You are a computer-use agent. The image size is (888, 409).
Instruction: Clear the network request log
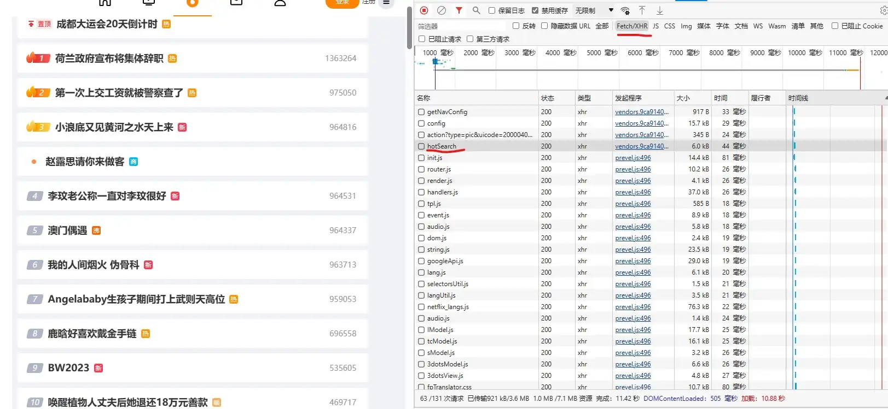point(442,10)
